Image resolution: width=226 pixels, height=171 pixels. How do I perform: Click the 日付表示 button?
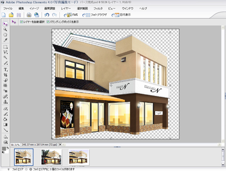coord(121,15)
